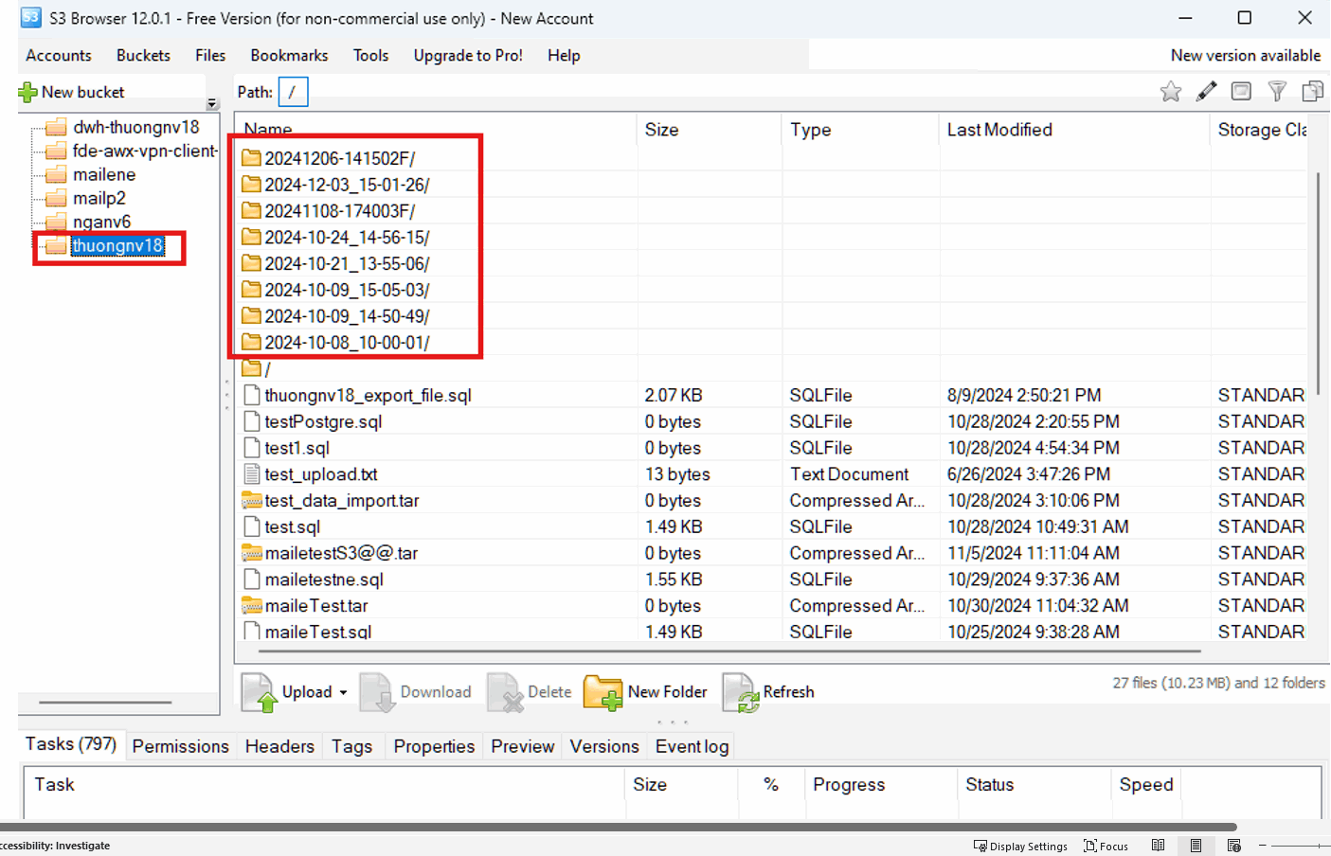Switch to the Versions tab
The height and width of the screenshot is (856, 1331).
pyautogui.click(x=603, y=746)
